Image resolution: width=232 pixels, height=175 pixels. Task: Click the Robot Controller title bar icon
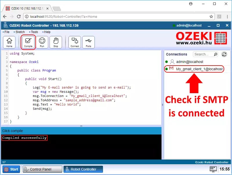point(6,25)
